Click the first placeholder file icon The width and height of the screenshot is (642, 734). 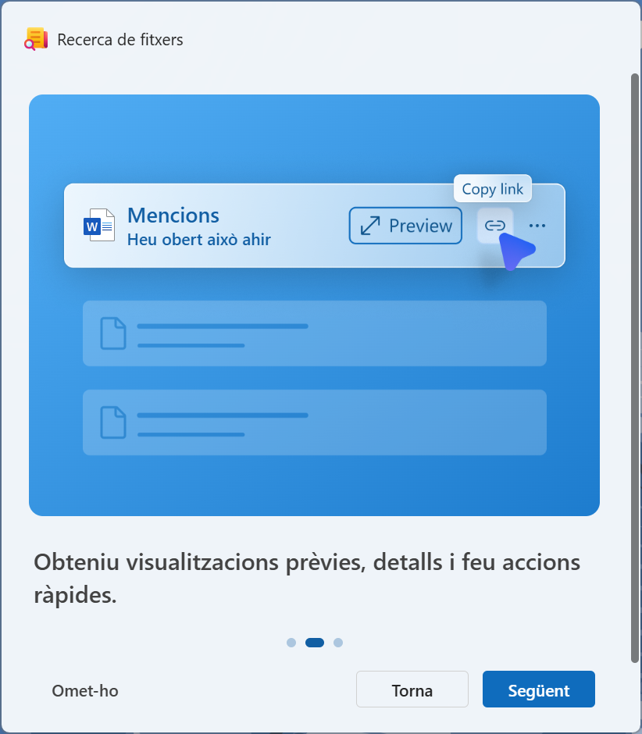113,333
